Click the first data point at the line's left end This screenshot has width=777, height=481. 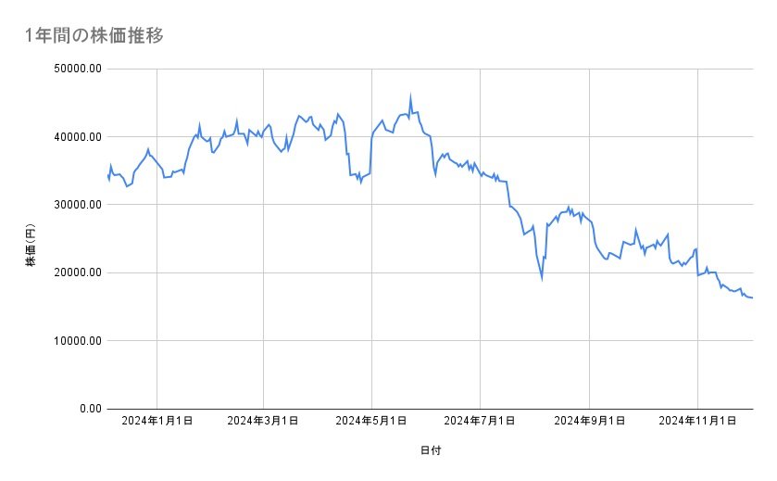[x=109, y=174]
